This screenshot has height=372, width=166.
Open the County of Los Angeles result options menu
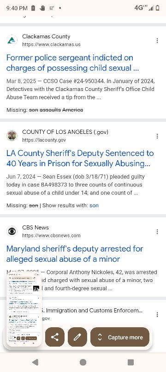click(157, 136)
